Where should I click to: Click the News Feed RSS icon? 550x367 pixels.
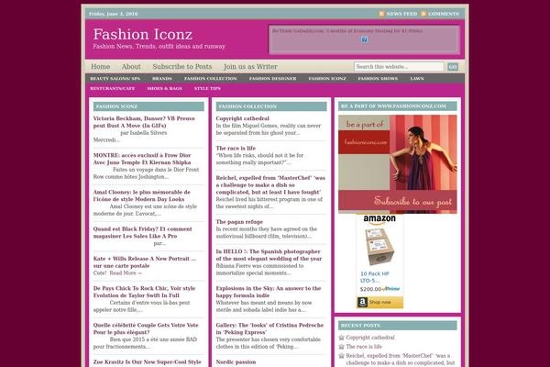381,14
